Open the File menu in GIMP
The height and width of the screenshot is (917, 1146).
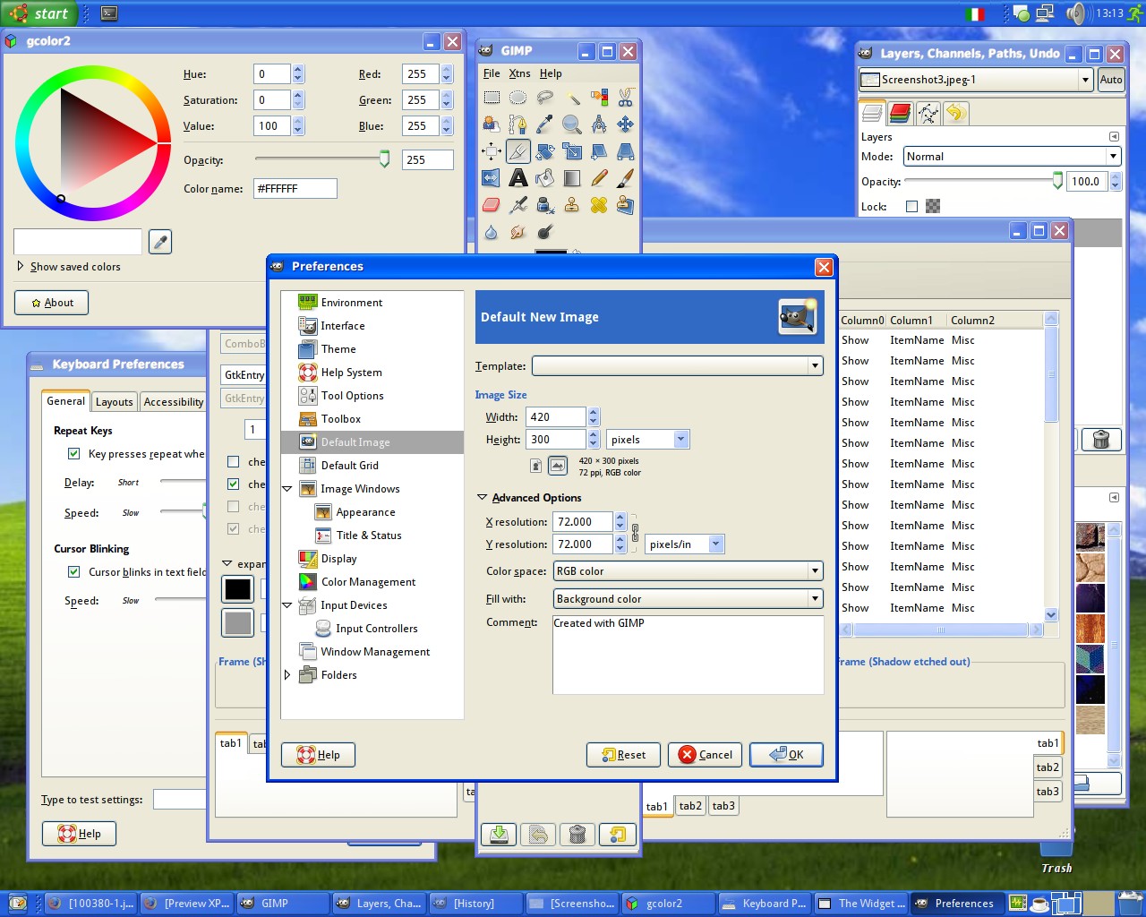tap(492, 73)
